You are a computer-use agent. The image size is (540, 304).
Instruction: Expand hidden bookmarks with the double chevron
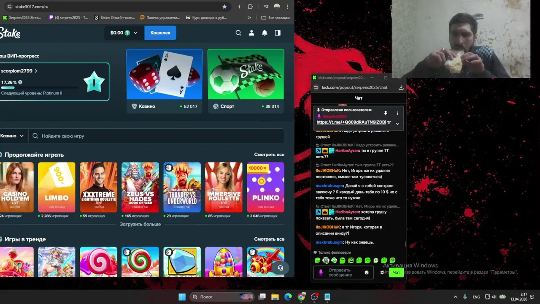tap(249, 18)
